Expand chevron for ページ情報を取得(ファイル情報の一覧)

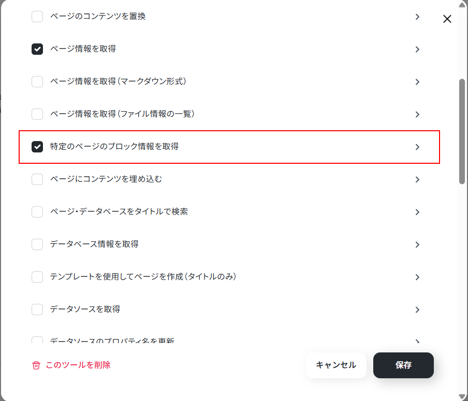417,114
